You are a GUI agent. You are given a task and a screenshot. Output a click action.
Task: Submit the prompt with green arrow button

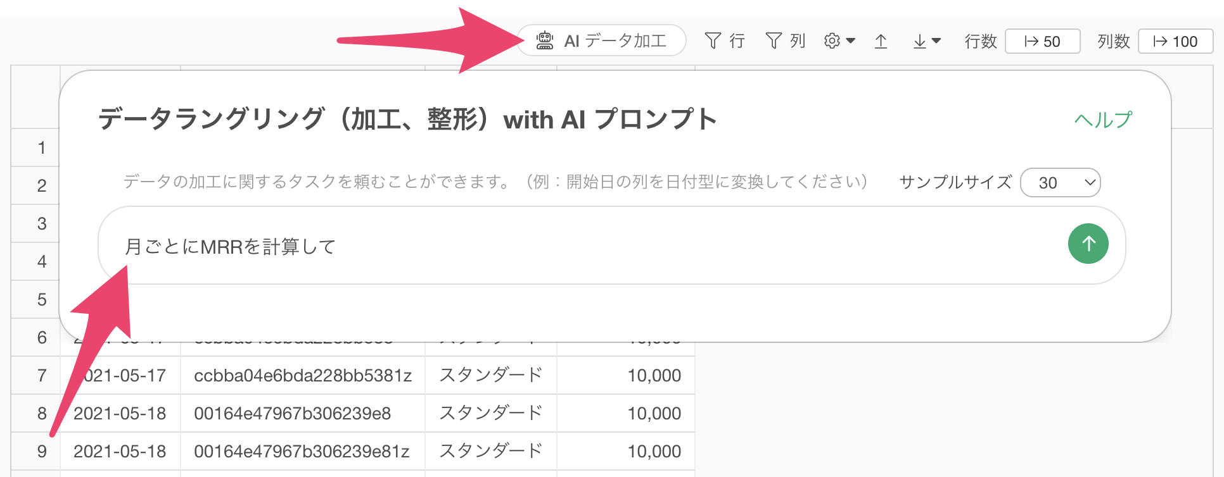1088,244
